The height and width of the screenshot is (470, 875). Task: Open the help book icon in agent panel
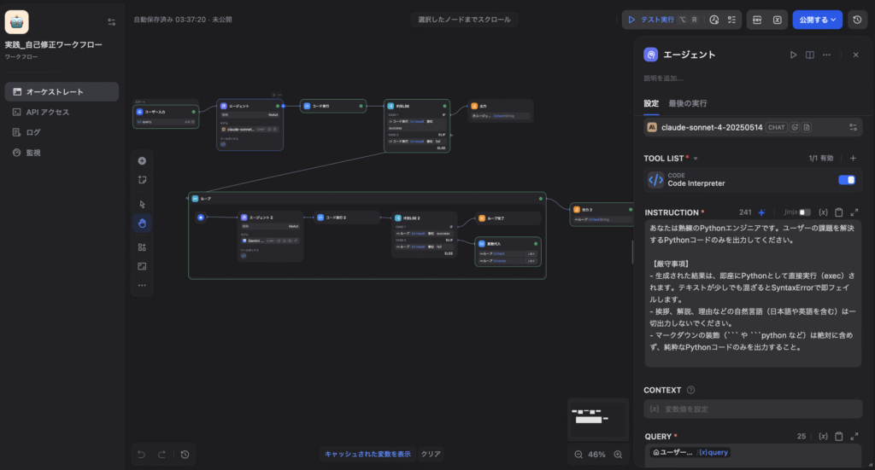[810, 55]
